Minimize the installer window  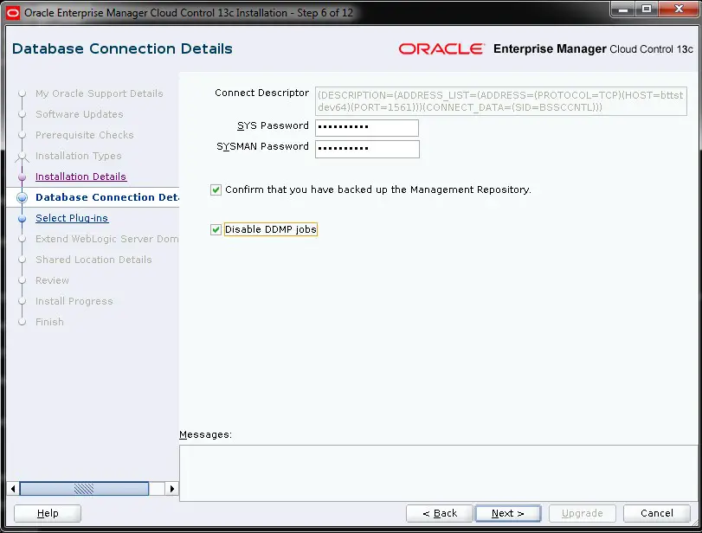[x=623, y=9]
